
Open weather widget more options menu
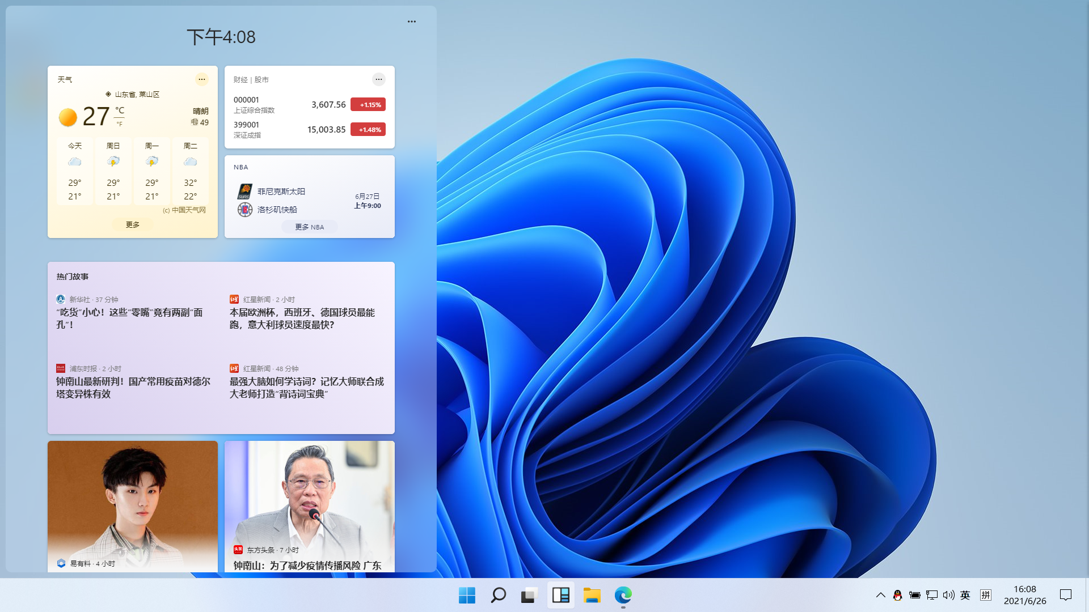202,79
